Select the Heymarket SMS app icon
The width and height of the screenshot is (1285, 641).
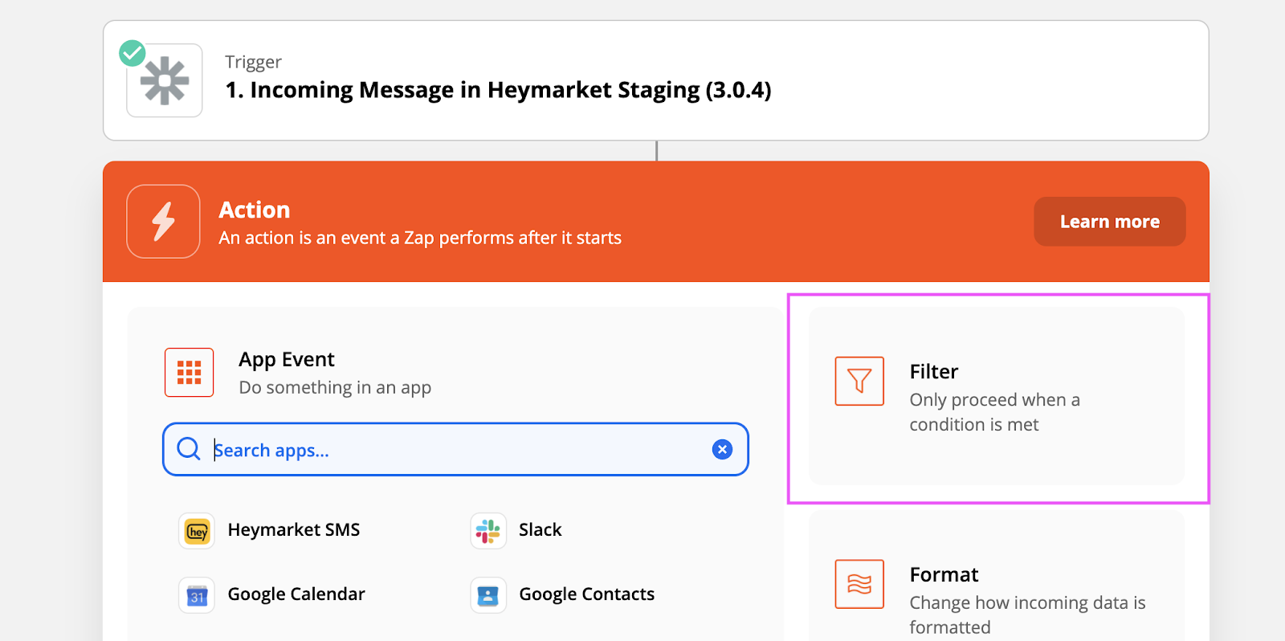pyautogui.click(x=197, y=531)
